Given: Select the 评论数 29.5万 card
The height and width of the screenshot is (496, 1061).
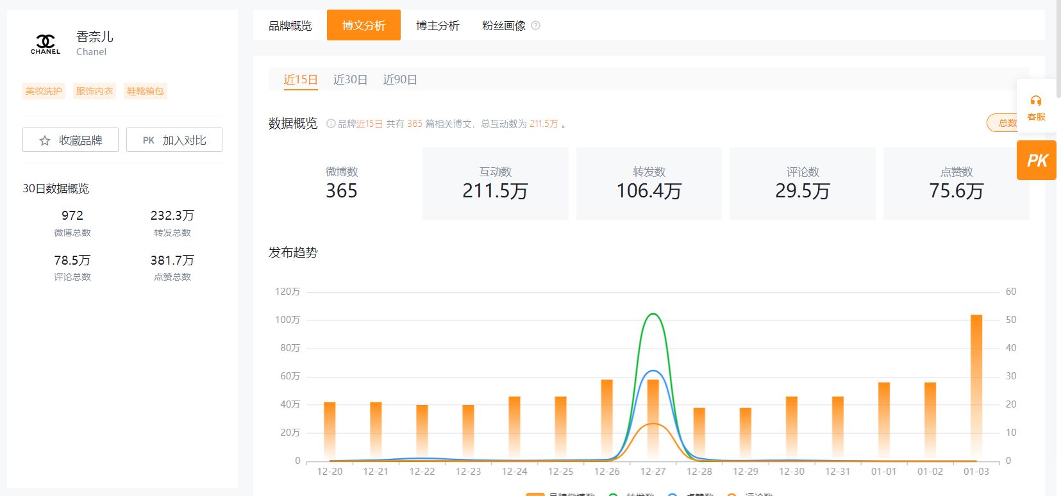Looking at the screenshot, I should (803, 183).
